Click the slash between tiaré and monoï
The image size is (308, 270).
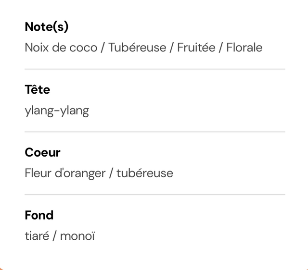pos(54,236)
